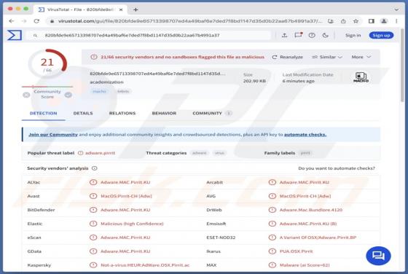Click the pirrit family label tag

pos(305,153)
